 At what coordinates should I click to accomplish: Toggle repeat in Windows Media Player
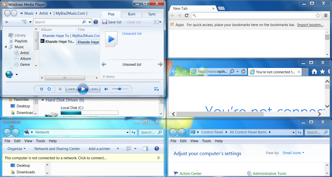49,89
